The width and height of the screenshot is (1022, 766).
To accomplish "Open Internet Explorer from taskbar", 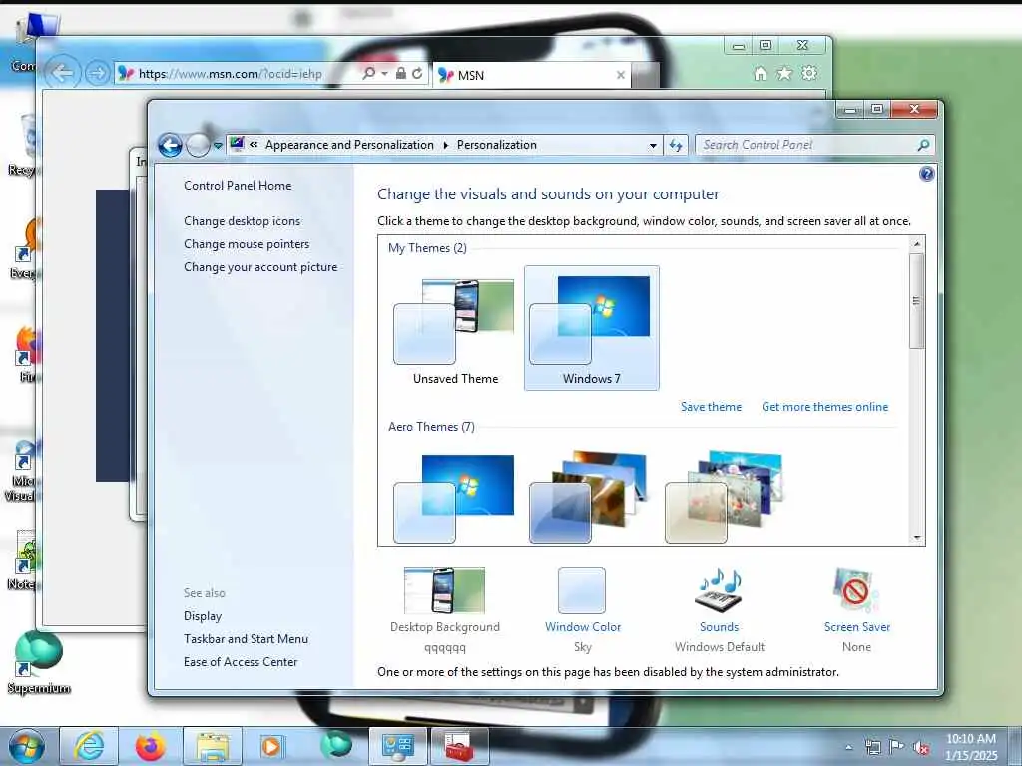I will click(89, 746).
